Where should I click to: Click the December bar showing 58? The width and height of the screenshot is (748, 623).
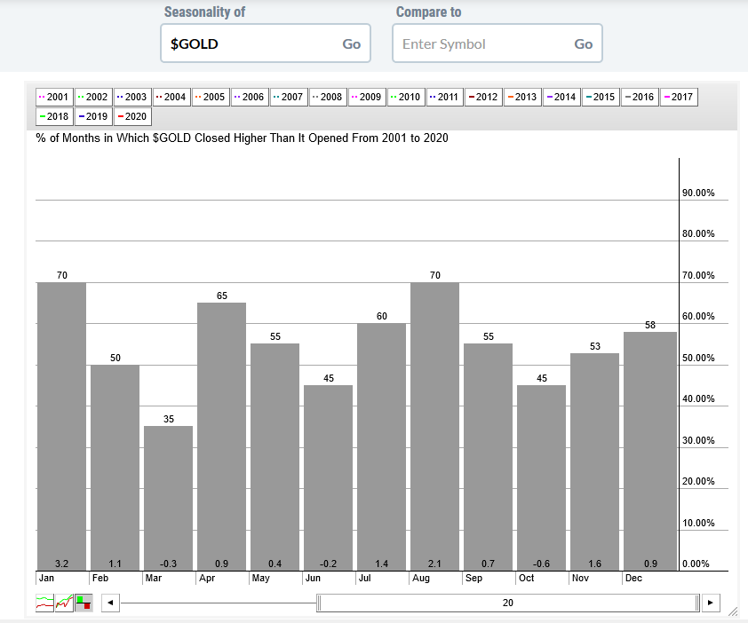tap(650, 452)
